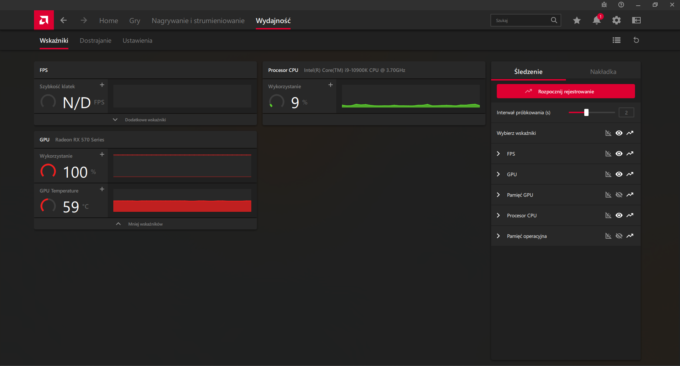Switch to the Dostrajanie tab

(x=95, y=41)
